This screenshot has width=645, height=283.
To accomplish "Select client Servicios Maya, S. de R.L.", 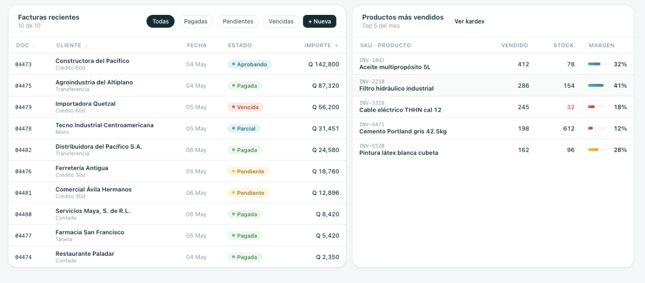I will pyautogui.click(x=93, y=211).
